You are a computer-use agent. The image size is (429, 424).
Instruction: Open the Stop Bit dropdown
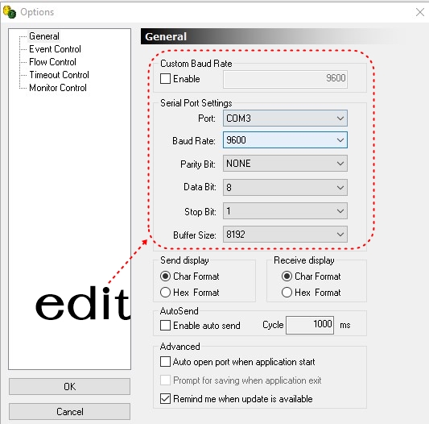click(x=285, y=211)
